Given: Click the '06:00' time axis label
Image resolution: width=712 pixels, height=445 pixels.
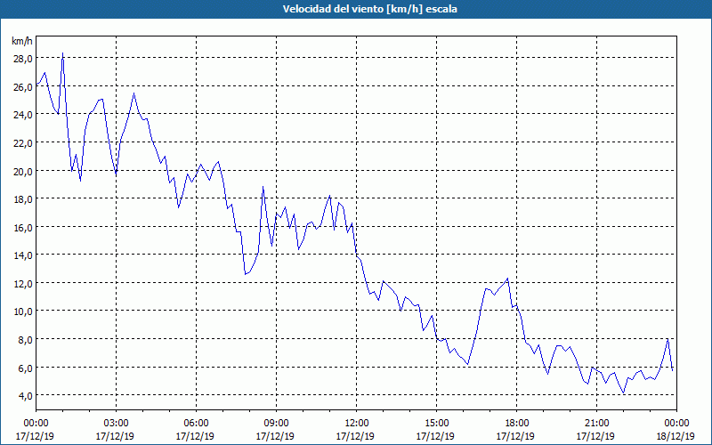Looking at the screenshot, I should [x=196, y=424].
